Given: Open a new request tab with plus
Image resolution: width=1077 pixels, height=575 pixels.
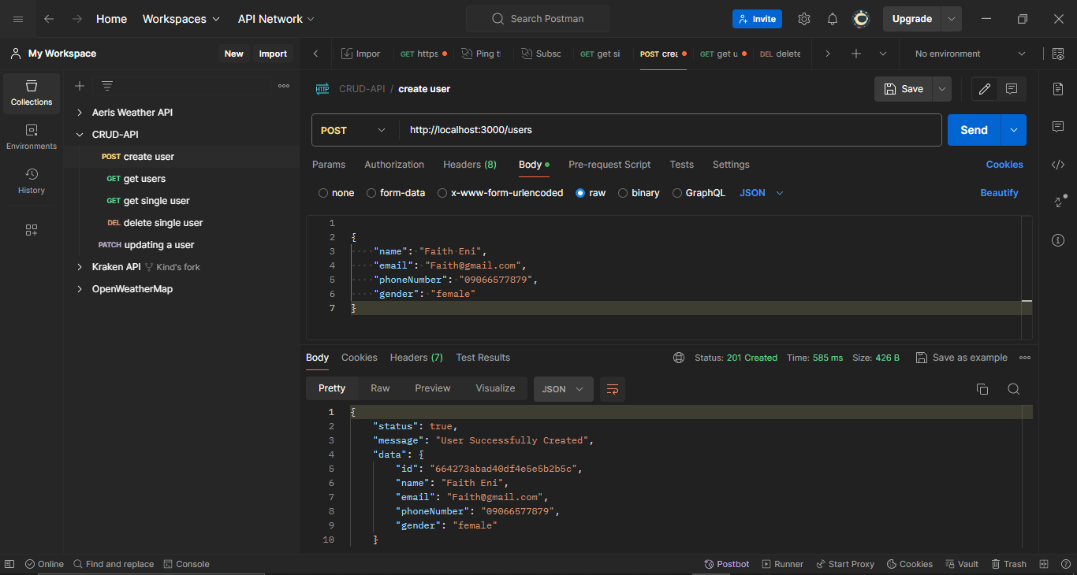Looking at the screenshot, I should (856, 54).
